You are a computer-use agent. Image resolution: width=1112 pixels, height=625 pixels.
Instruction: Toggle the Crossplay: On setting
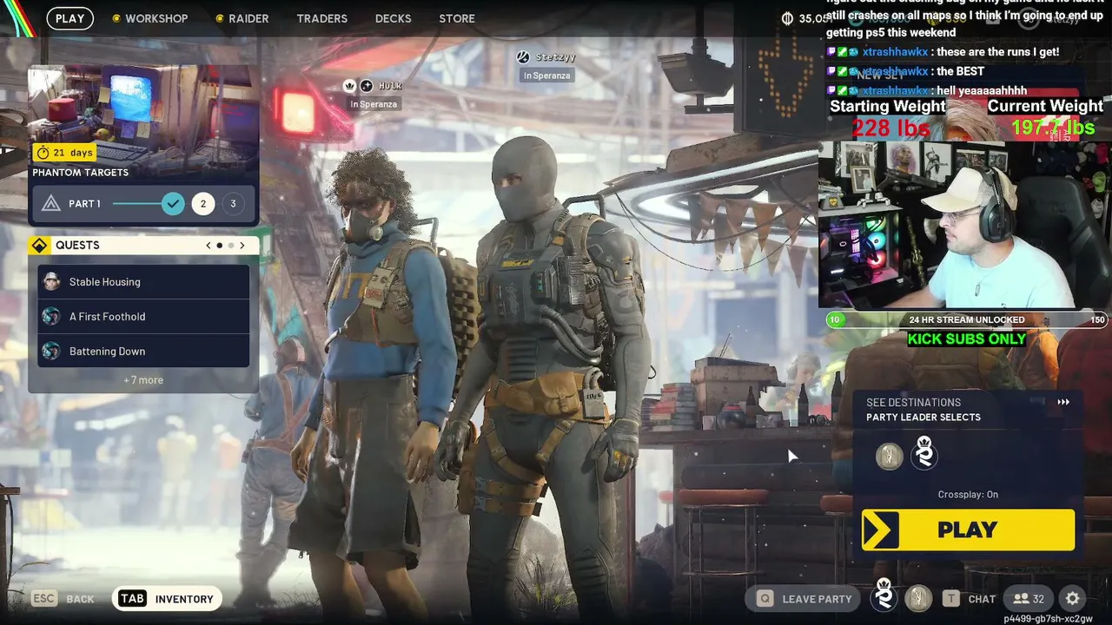coord(968,495)
